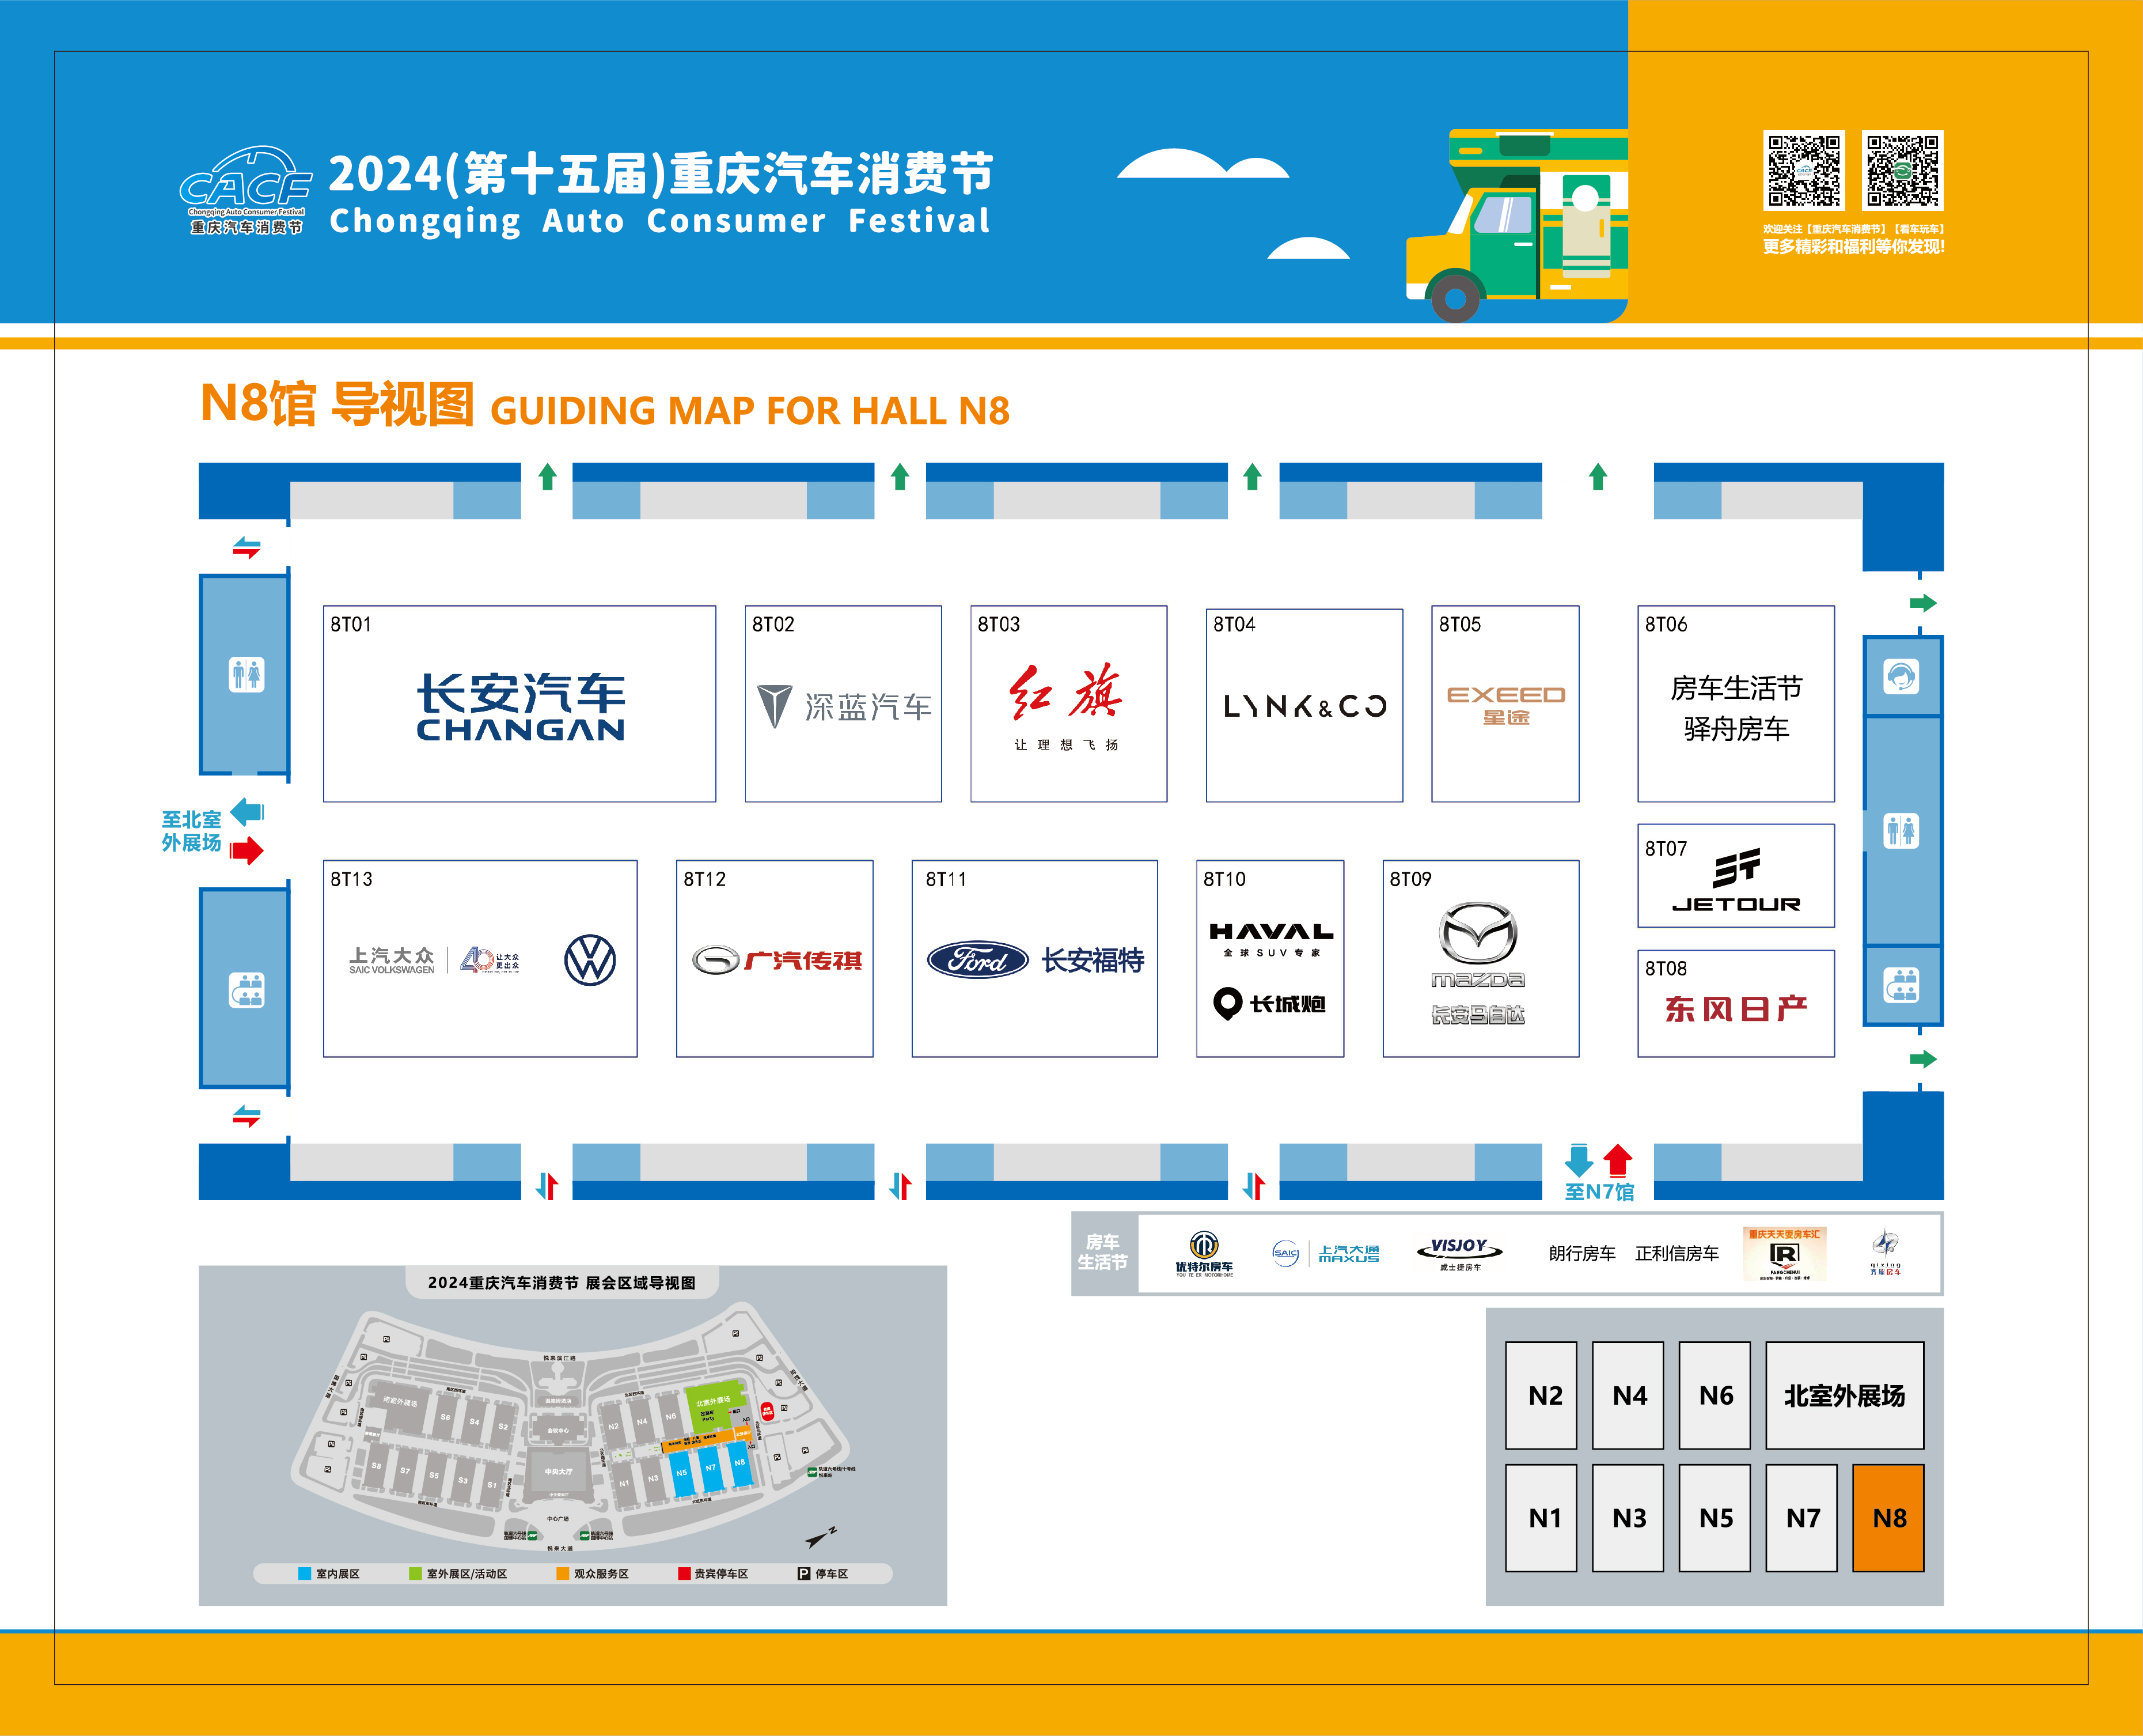Select the highlighted N8 hall tile
Viewport: 2143px width, 1736px height.
coord(1888,1517)
